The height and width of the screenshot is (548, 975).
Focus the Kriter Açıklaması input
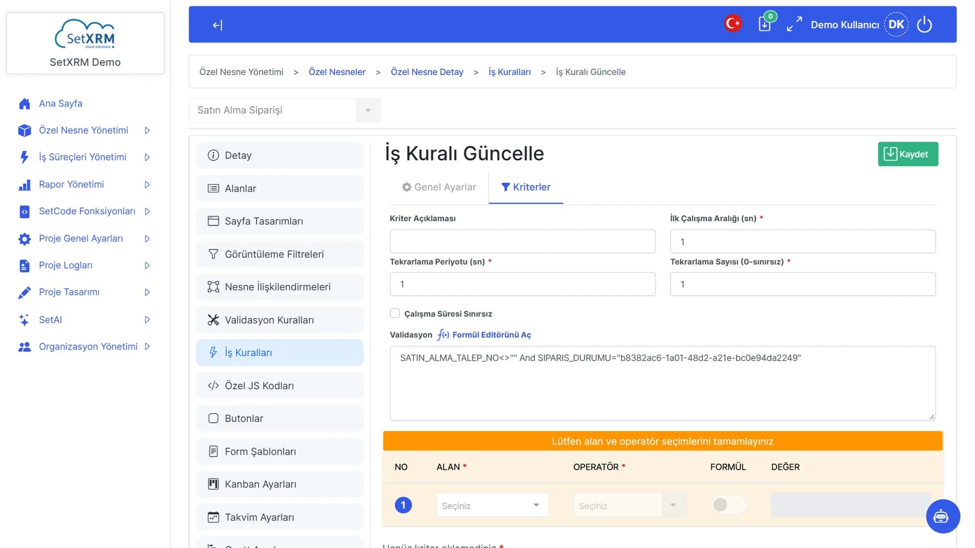point(523,242)
